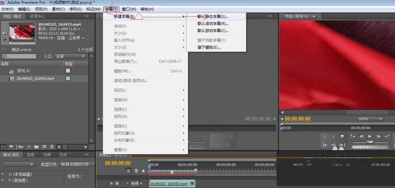The image size is (395, 188).
Task: Switch to the 历史 tab
Action: 63,154
